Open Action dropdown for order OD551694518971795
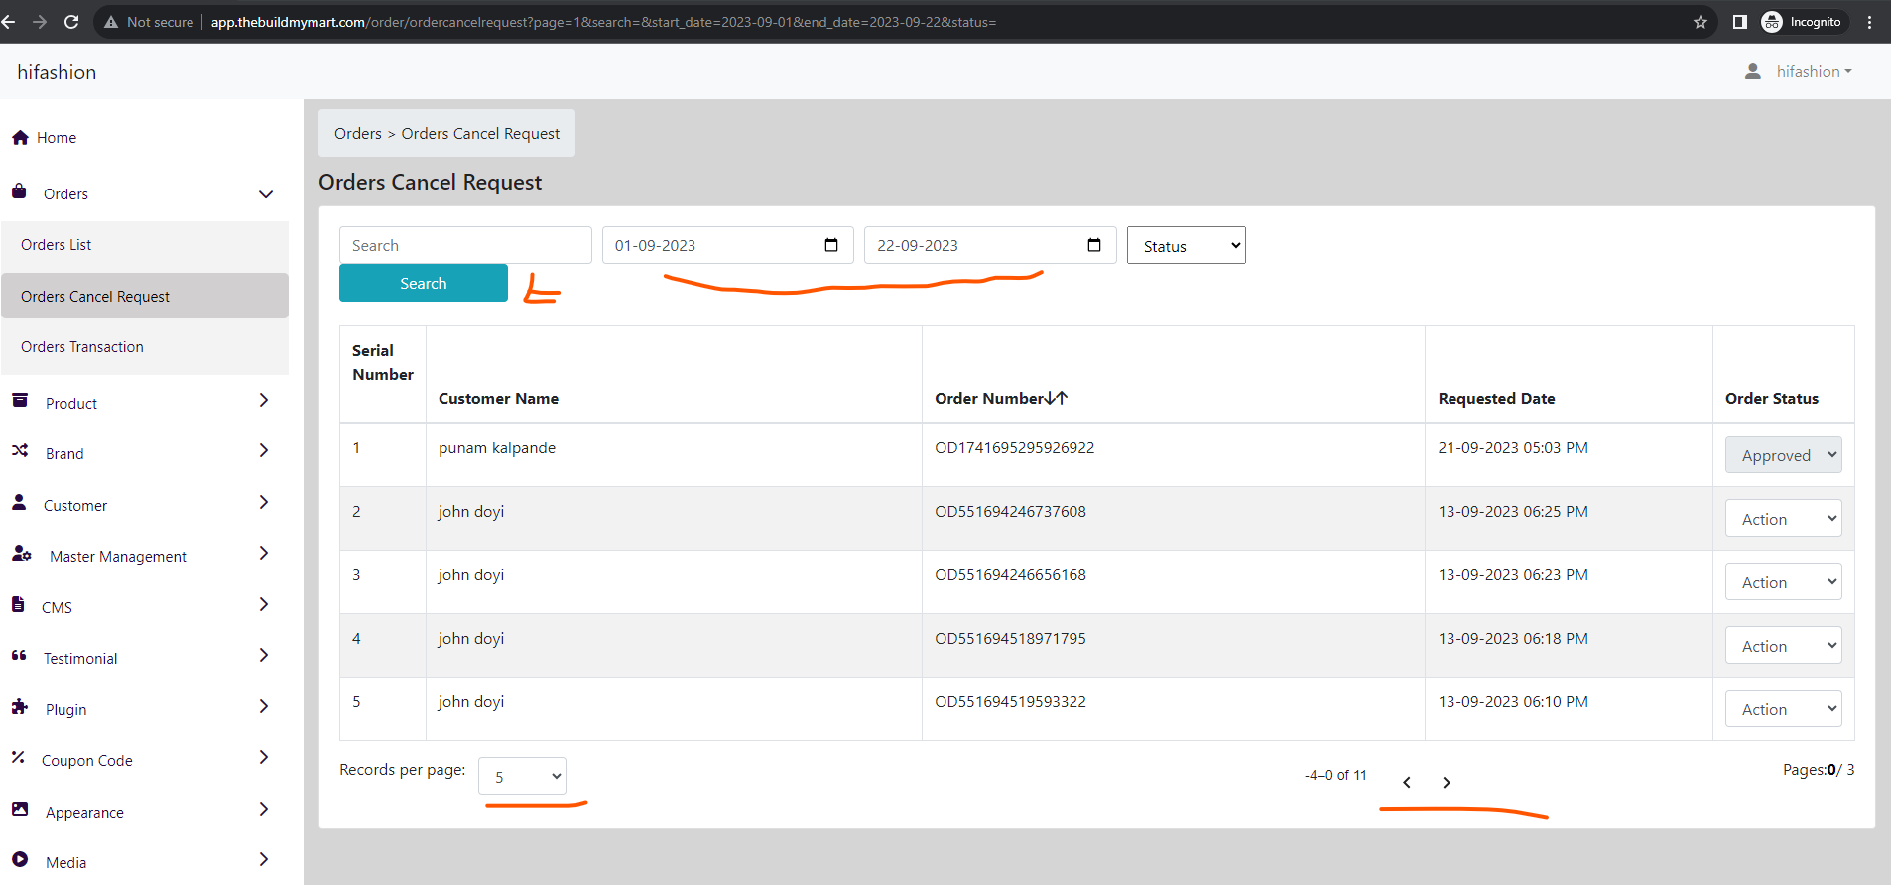The image size is (1891, 885). click(x=1783, y=645)
